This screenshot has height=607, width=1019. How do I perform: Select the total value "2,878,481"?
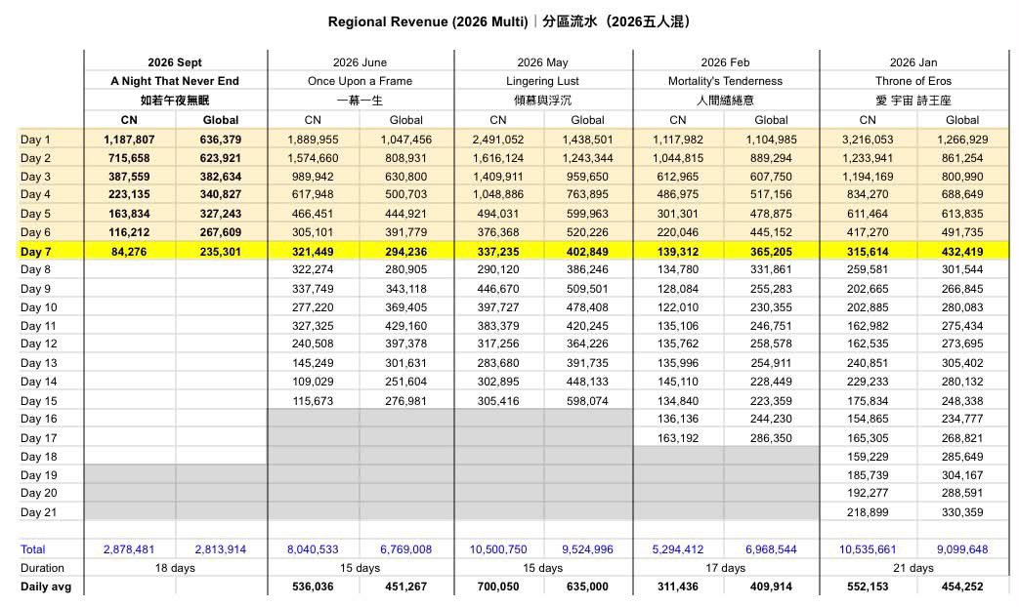(x=129, y=549)
